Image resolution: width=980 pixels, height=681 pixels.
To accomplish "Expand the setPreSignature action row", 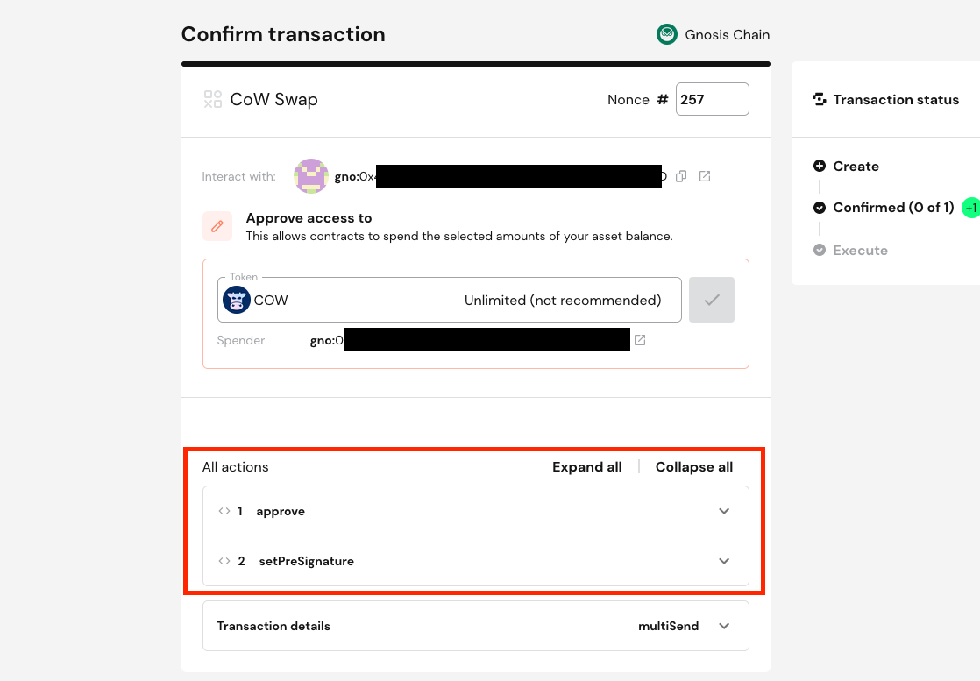I will pyautogui.click(x=724, y=561).
